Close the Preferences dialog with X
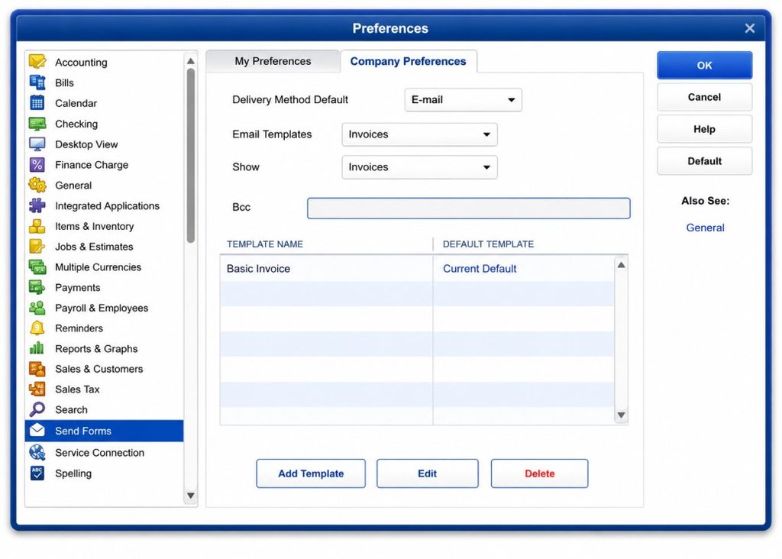Image resolution: width=782 pixels, height=559 pixels. (x=750, y=28)
